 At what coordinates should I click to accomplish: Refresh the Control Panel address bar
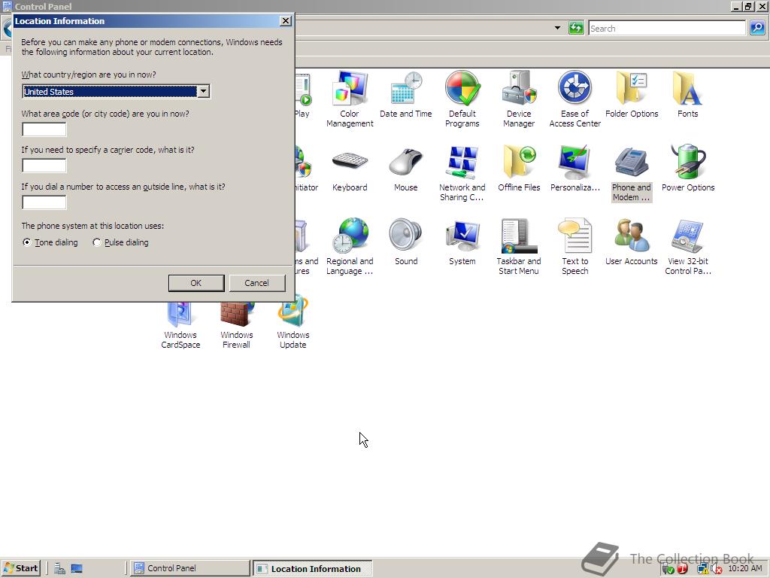[575, 28]
